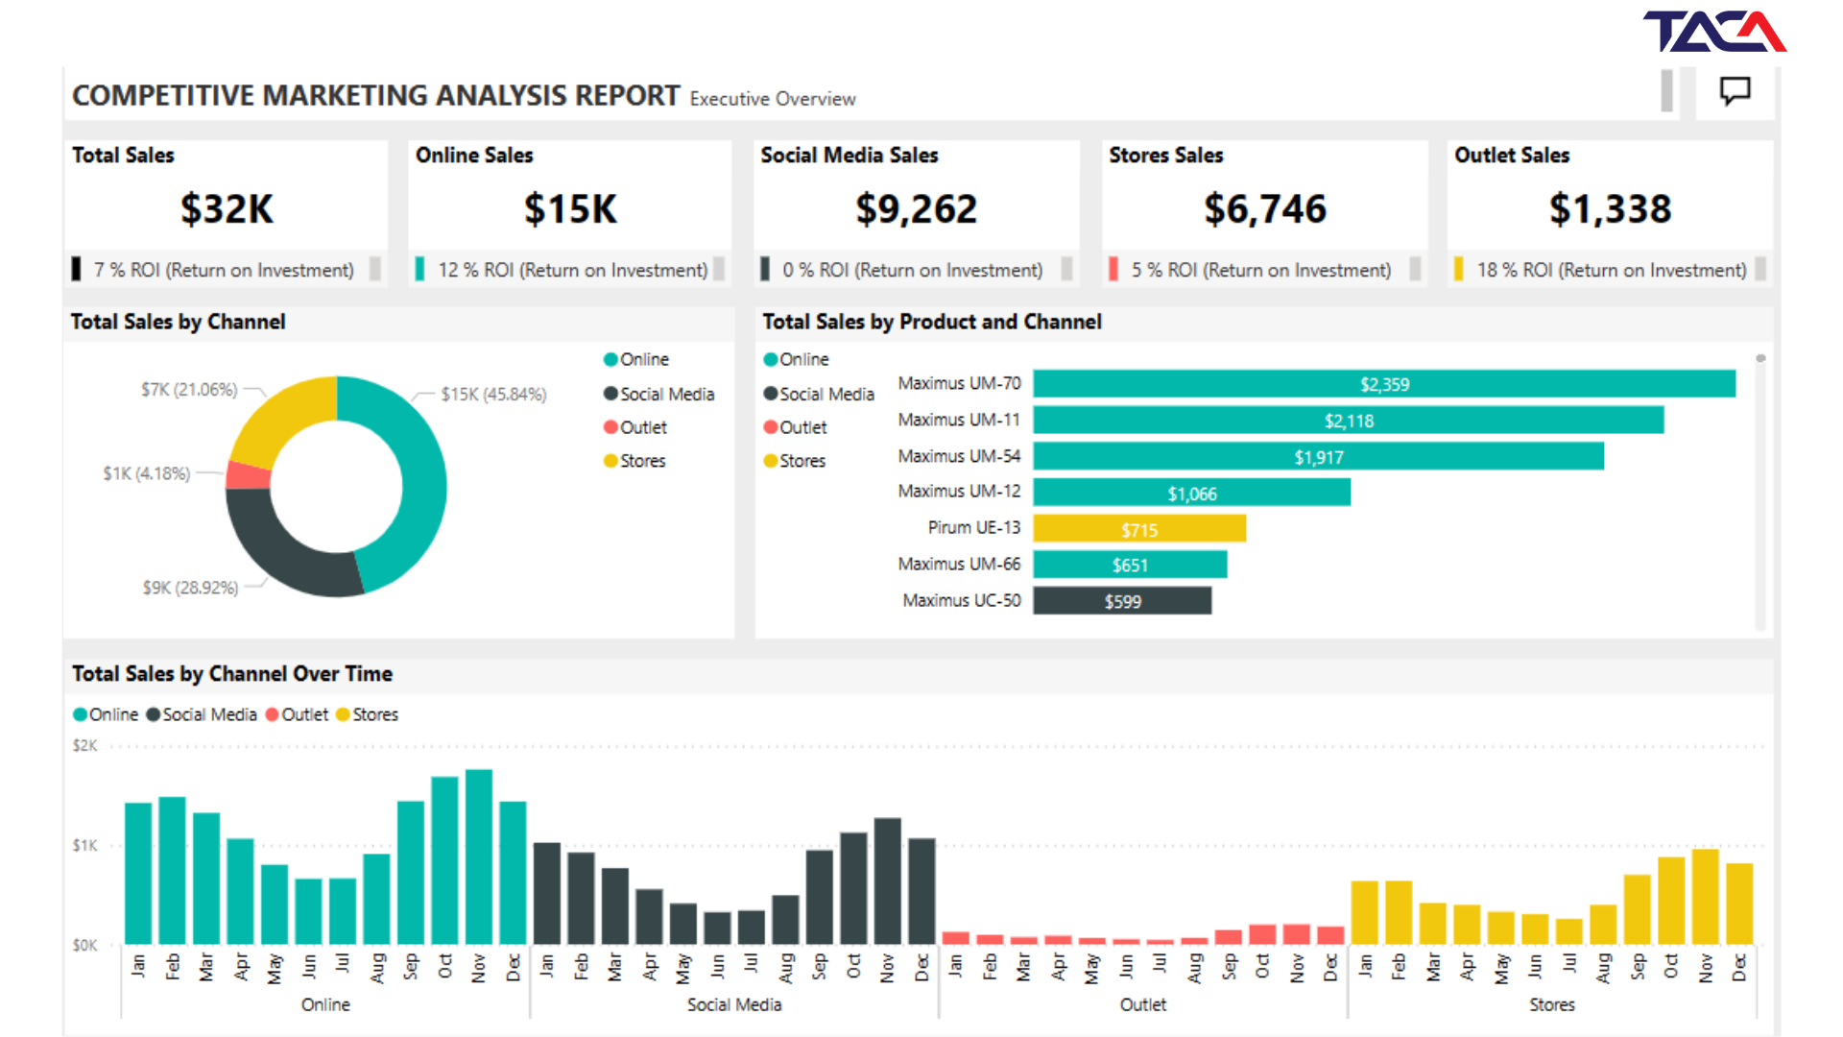Click the Executive Overview subtitle
1843x1037 pixels.
(x=773, y=99)
